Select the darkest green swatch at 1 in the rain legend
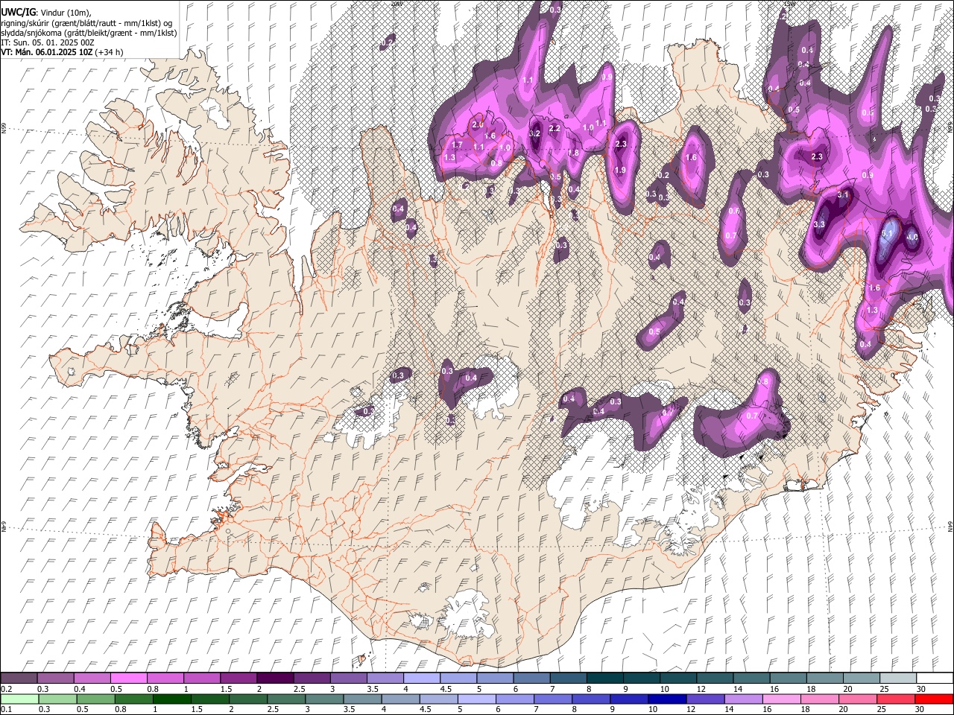This screenshot has width=954, height=715. pos(171,699)
